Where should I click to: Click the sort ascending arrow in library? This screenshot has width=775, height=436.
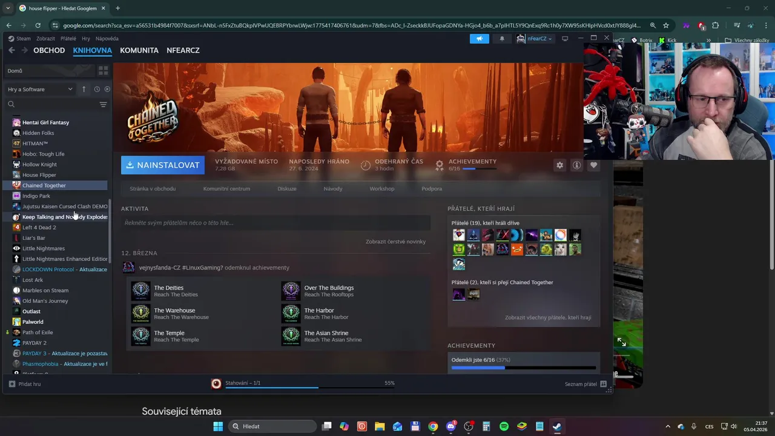pos(84,89)
